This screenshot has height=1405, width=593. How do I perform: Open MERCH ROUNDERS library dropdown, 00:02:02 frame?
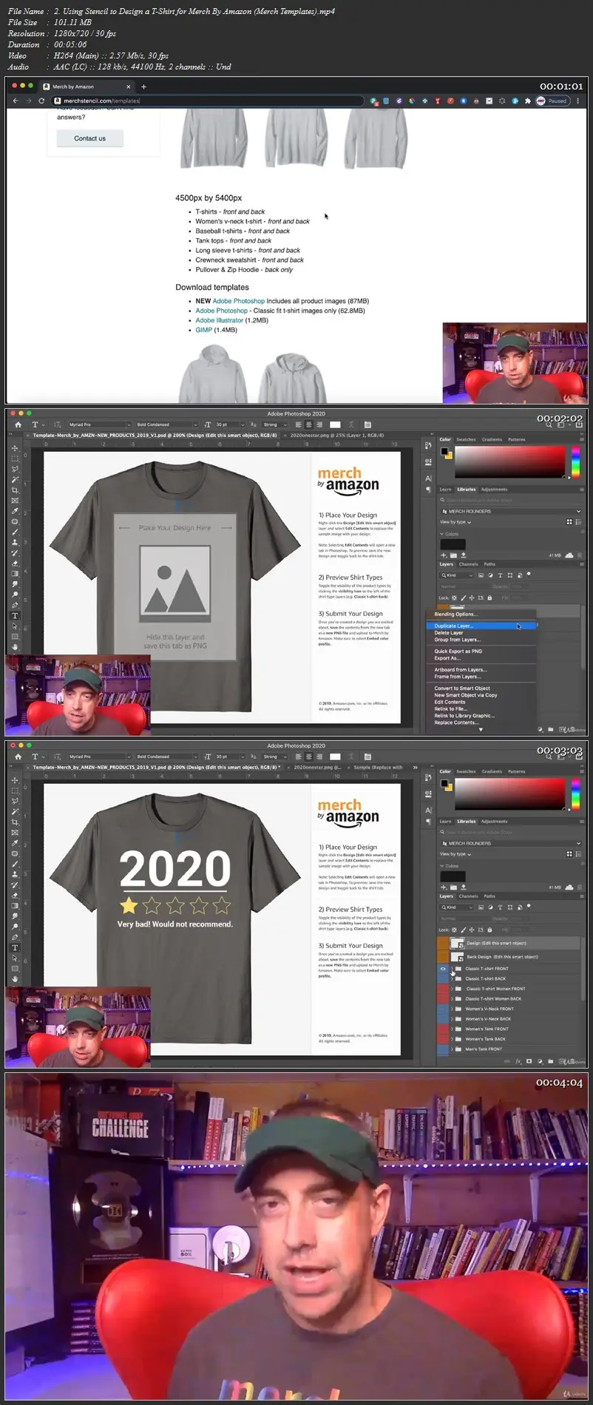[x=510, y=511]
